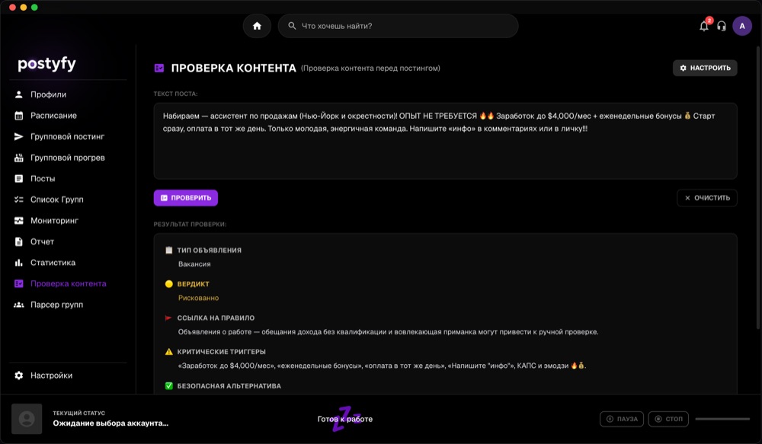
Task: Click the Посты document icon
Action: (19, 178)
